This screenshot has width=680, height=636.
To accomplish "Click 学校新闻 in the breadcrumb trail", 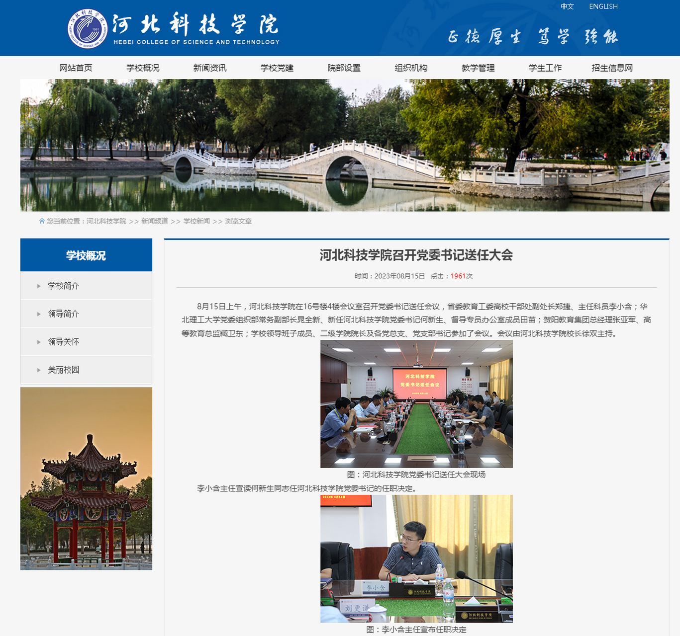I will [196, 221].
